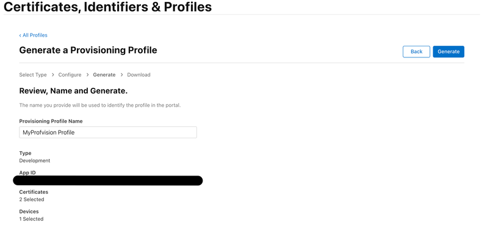Go to Configure breadcrumb step
This screenshot has height=239, width=482.
[70, 74]
